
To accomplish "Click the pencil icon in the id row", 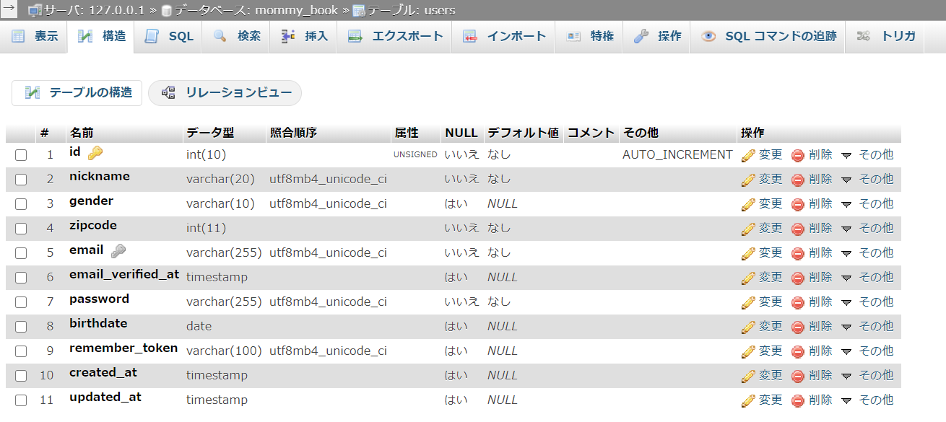I will tap(748, 154).
